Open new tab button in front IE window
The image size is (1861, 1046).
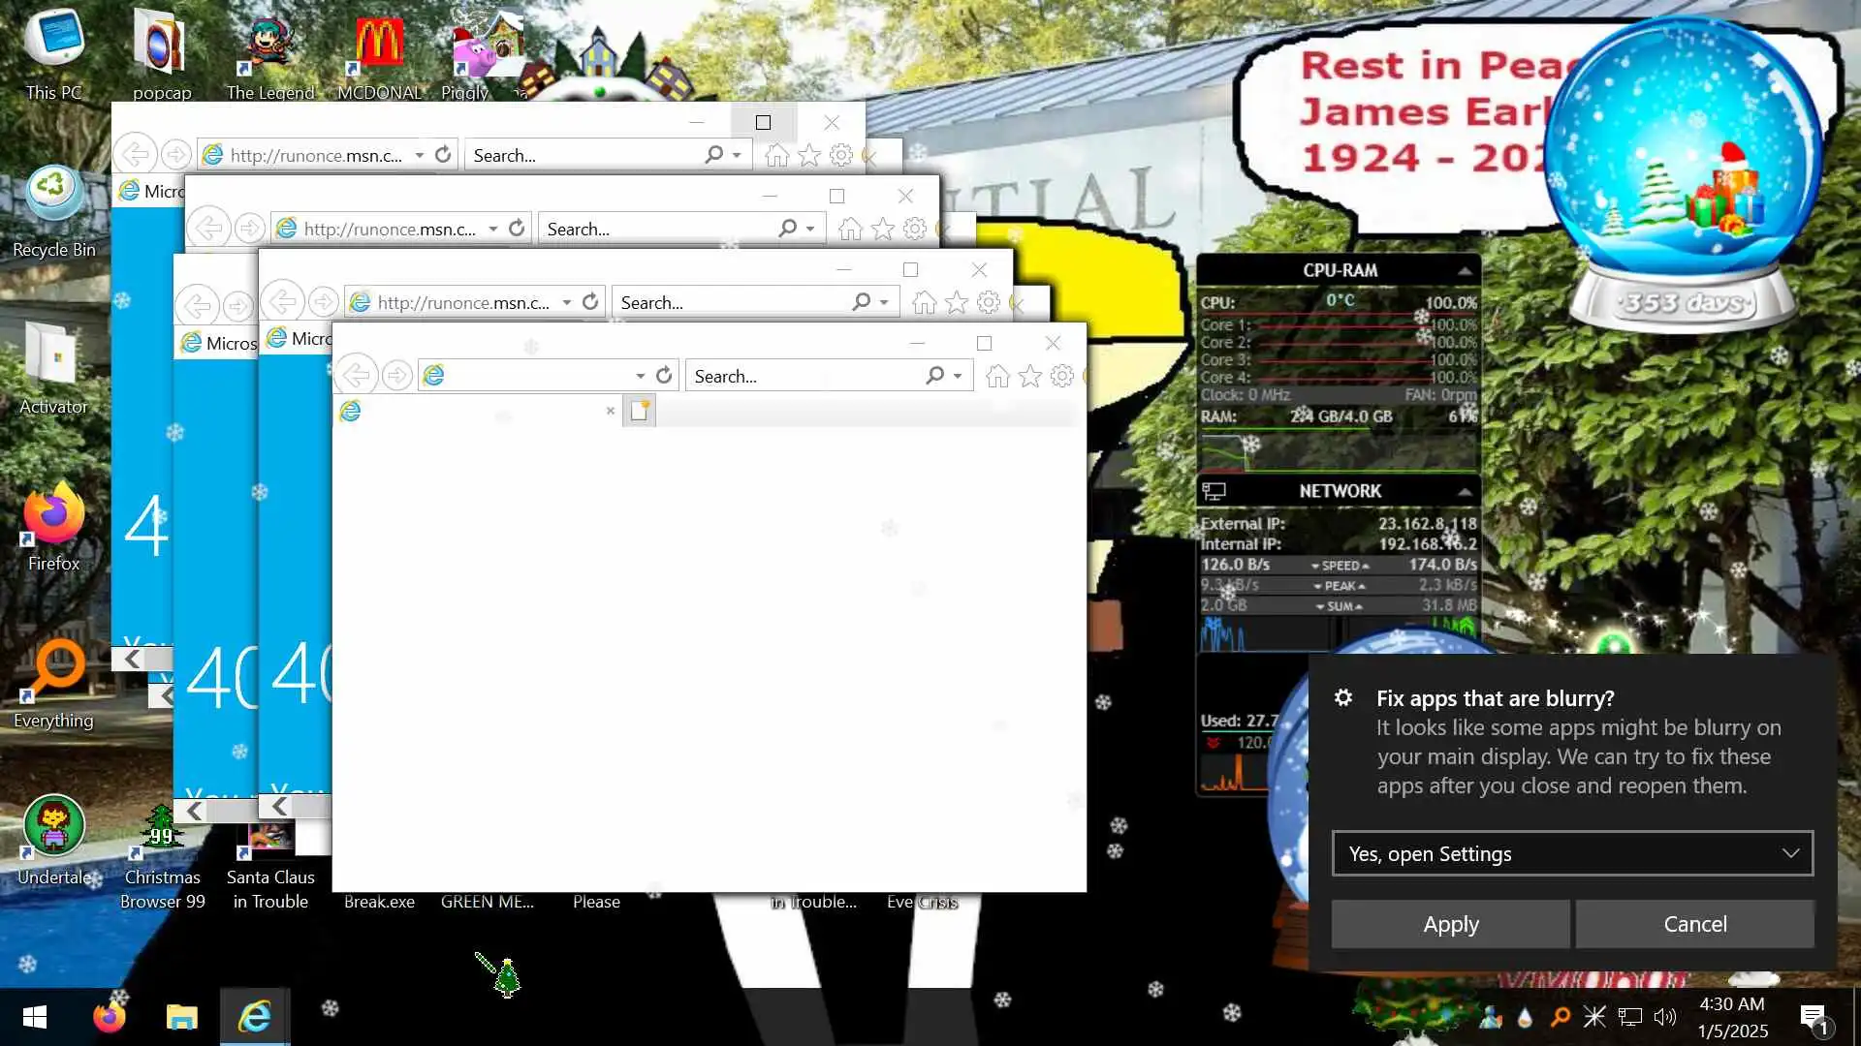pos(640,411)
